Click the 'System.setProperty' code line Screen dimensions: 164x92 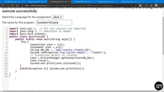[68, 52]
